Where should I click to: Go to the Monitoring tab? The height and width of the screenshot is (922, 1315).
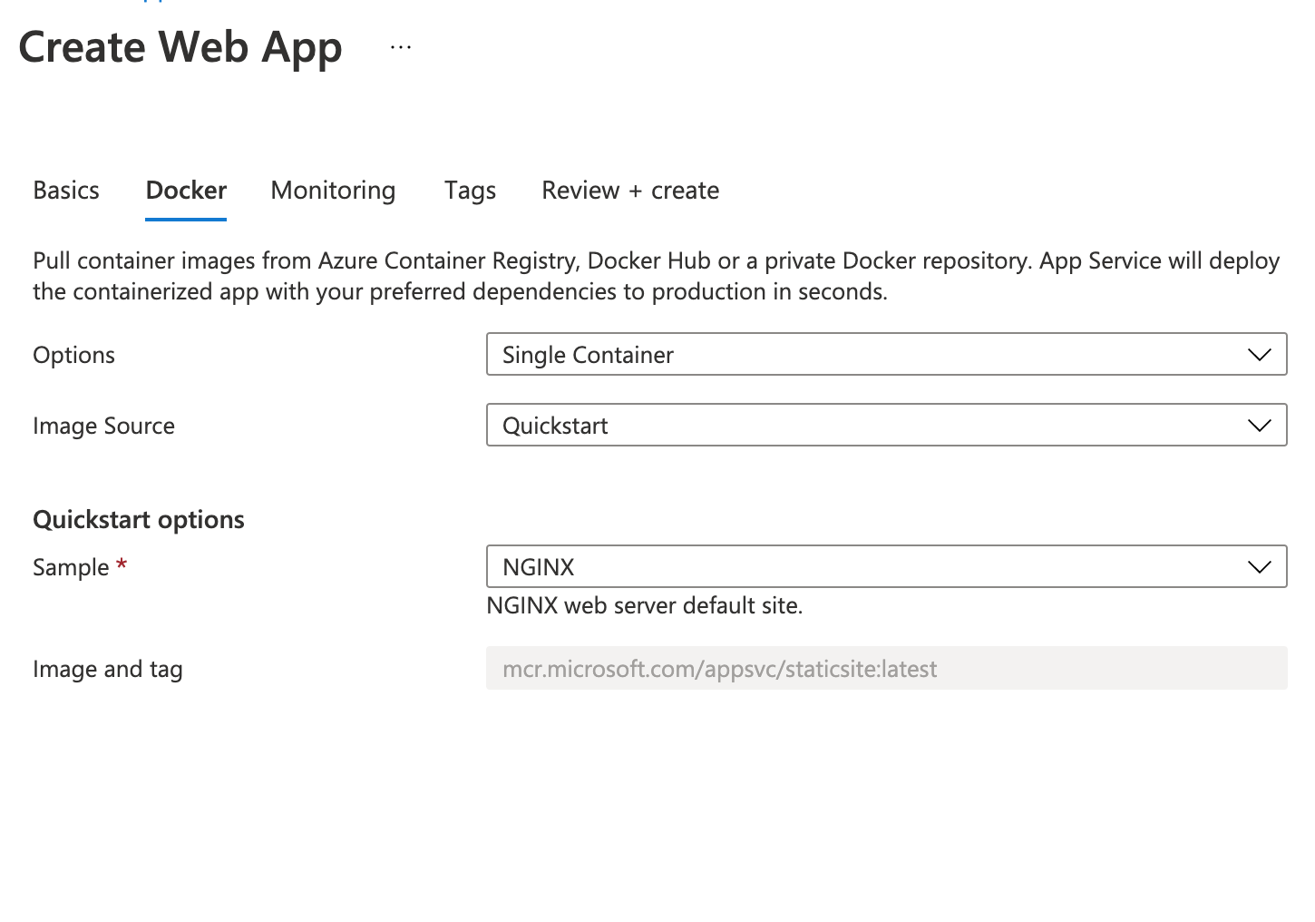tap(333, 191)
